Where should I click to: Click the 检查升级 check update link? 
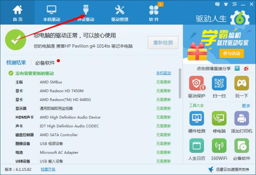(x=48, y=169)
